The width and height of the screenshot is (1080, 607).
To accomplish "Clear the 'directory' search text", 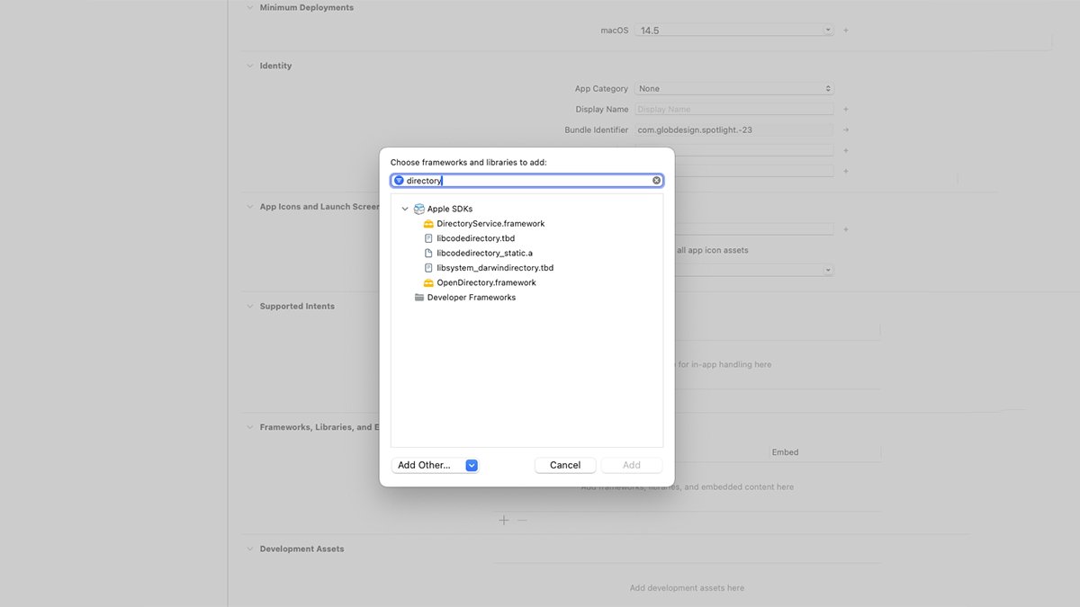I will point(656,181).
